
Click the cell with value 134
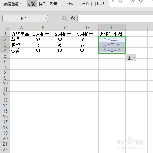[x=43, y=50]
